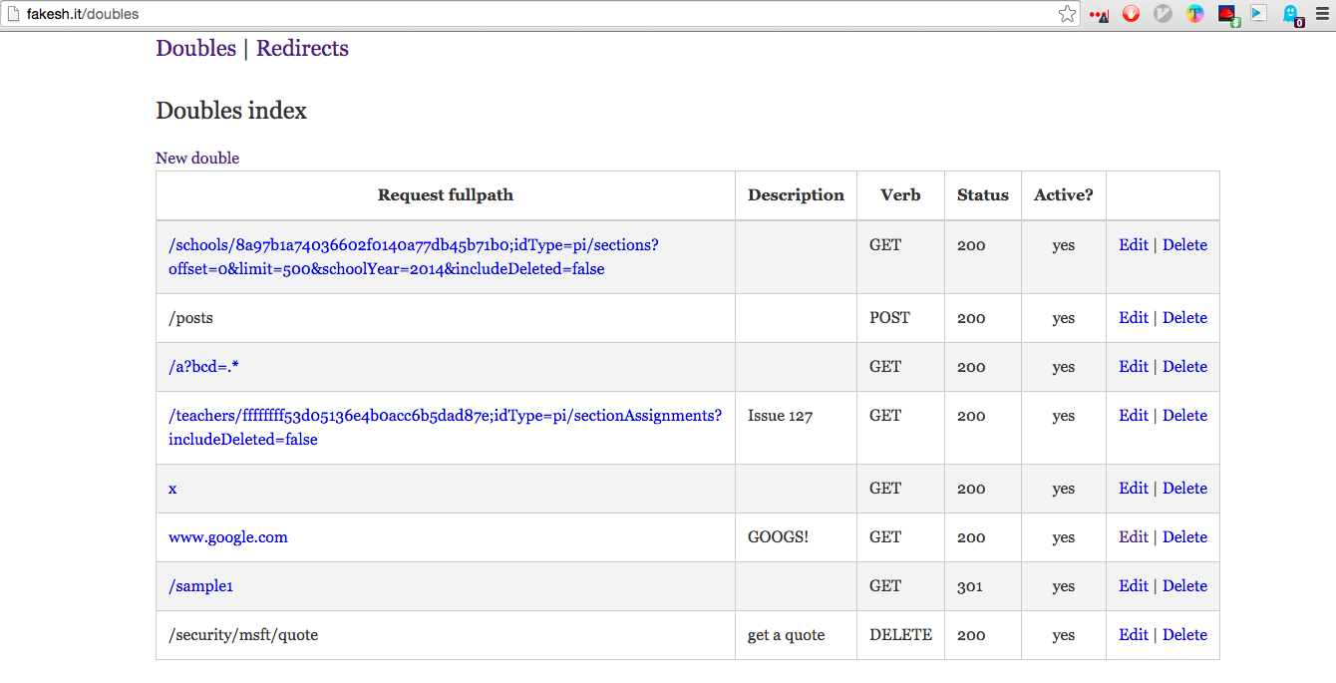
Task: Click the red dots LastPass extension icon
Action: coord(1099,15)
